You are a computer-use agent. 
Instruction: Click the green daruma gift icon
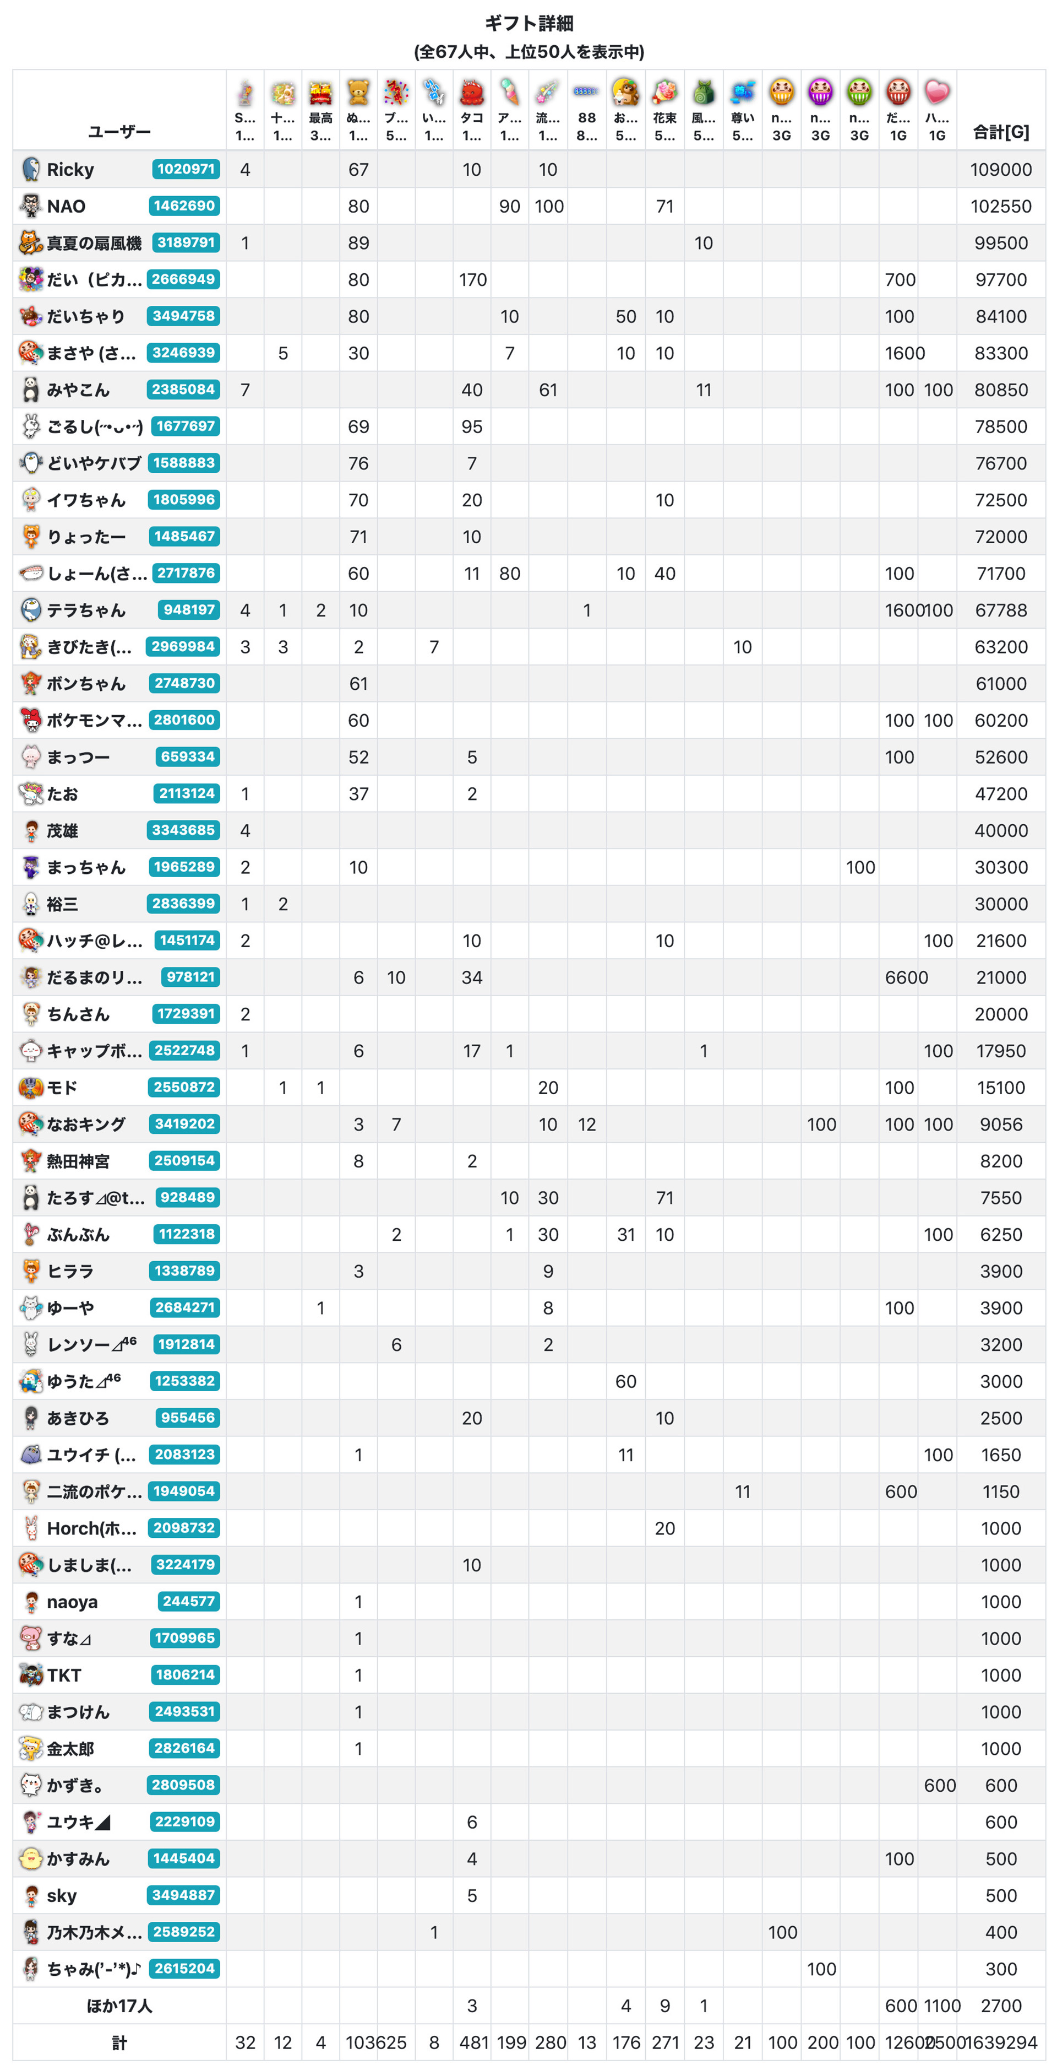859,93
